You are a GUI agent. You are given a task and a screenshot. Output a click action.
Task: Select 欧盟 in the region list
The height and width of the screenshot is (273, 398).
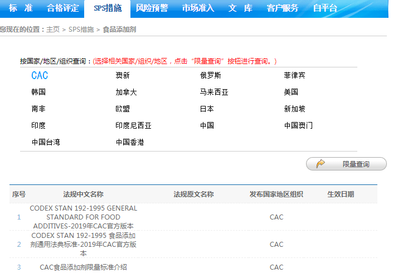tap(123, 109)
